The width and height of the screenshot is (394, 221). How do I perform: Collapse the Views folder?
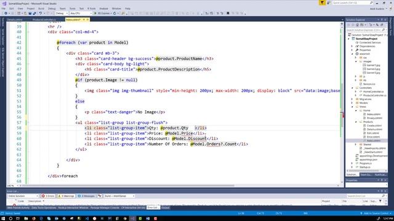pyautogui.click(x=352, y=107)
